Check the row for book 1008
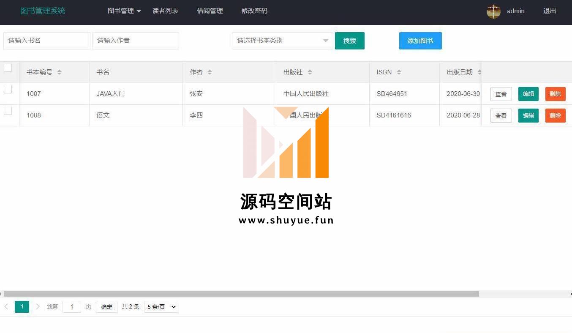This screenshot has height=333, width=572. [8, 111]
